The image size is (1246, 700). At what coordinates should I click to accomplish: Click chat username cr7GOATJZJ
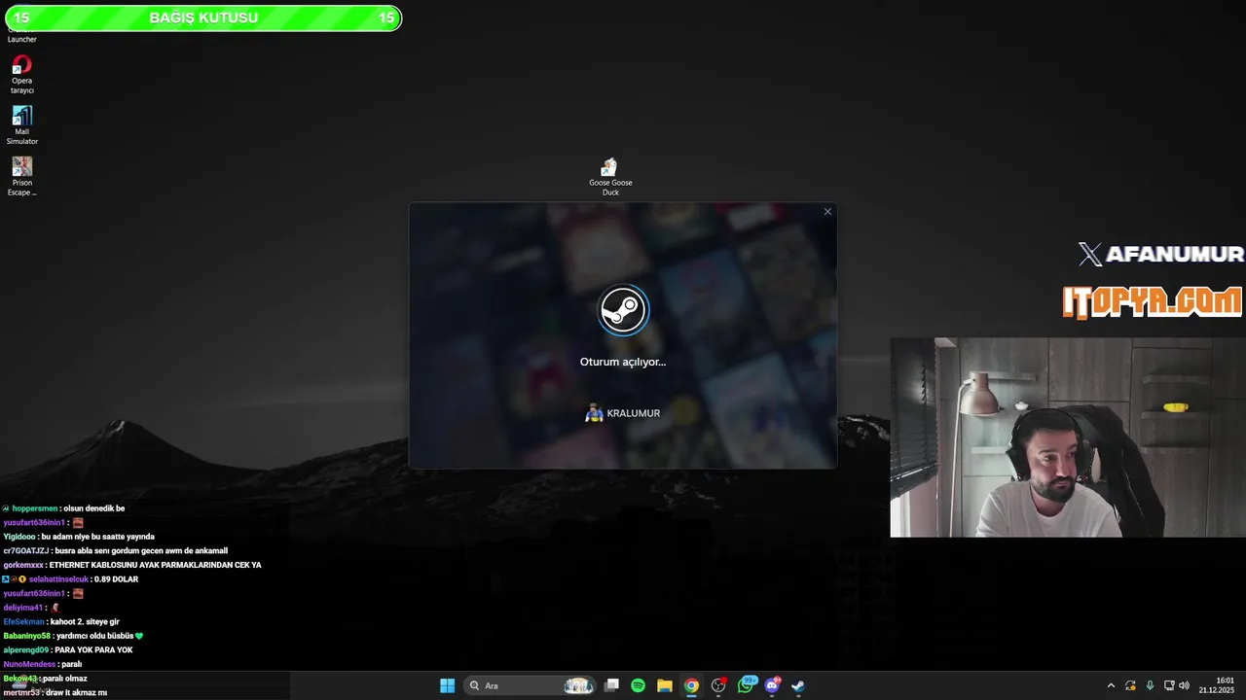pyautogui.click(x=25, y=550)
